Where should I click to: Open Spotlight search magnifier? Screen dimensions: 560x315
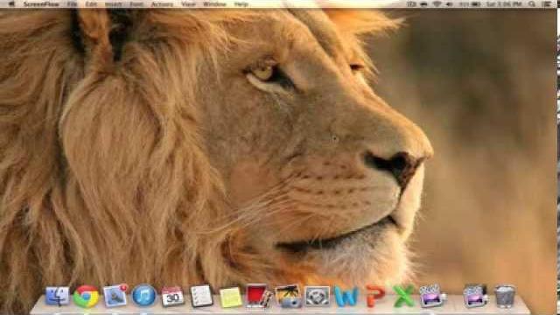(532, 4)
